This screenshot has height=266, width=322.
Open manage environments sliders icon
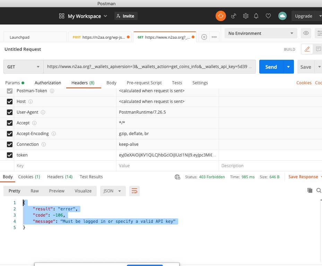tap(319, 33)
